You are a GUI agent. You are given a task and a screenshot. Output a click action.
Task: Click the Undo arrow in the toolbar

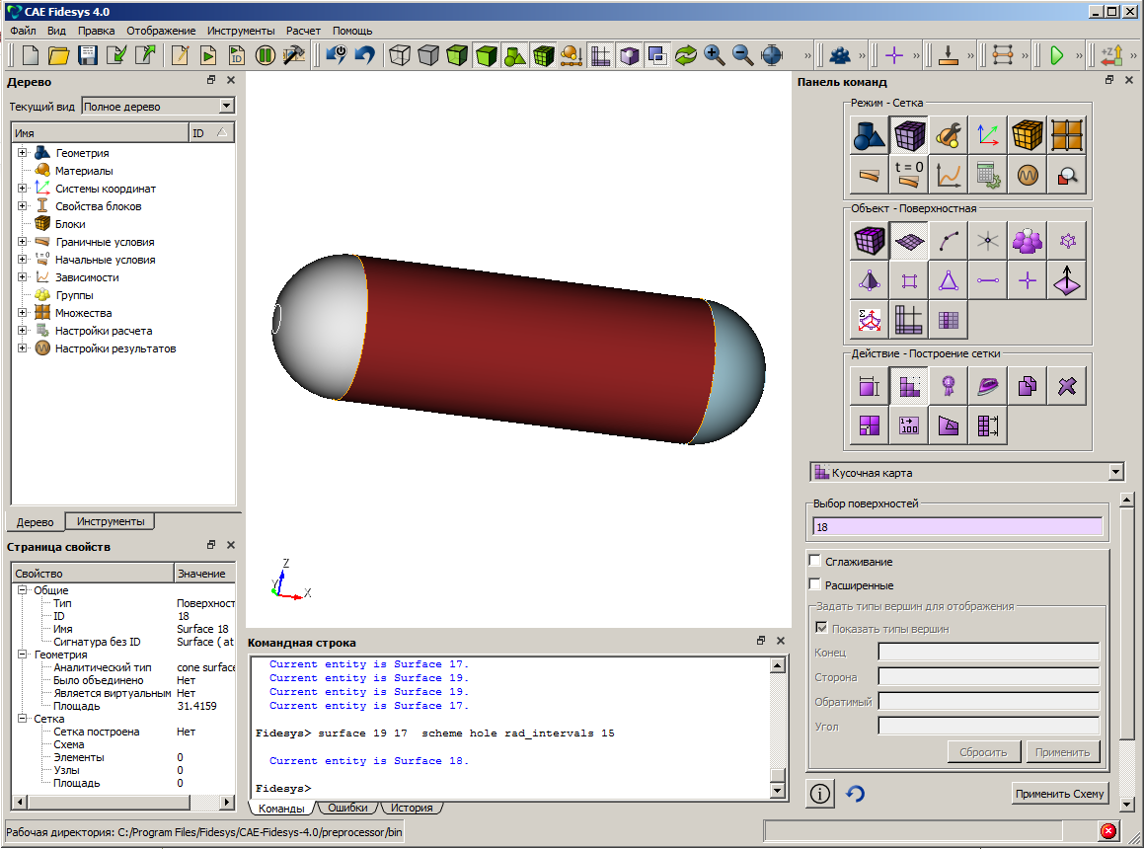pos(364,55)
